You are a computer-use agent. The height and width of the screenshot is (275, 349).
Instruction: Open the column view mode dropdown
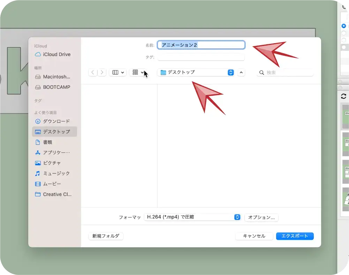[118, 72]
